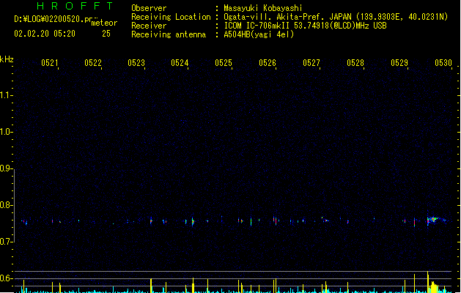Click the 1.0 kHz axis label
Viewport: 461px width, 293px height.
click(x=5, y=132)
